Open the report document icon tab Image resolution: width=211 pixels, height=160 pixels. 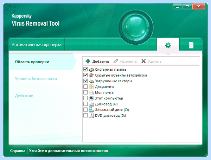[x=191, y=45]
